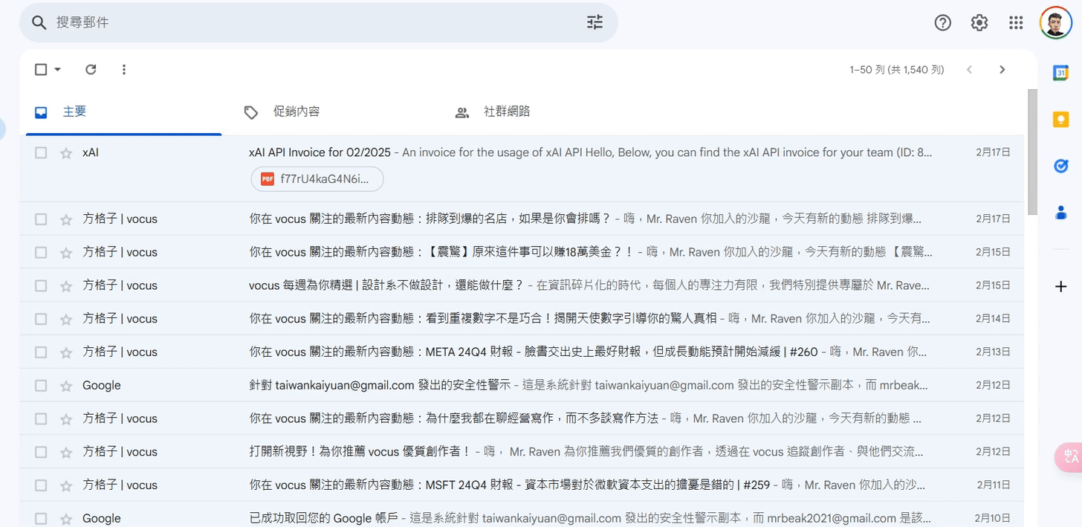Open Google Tasks side panel icon
Screen dimensions: 1082x527
tap(1060, 166)
